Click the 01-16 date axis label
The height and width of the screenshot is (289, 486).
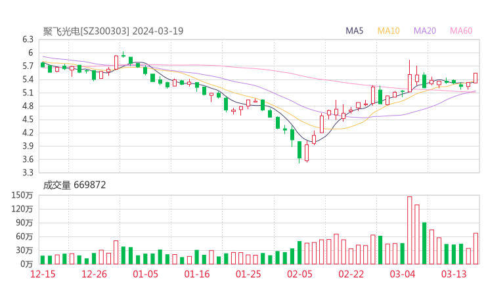click(x=197, y=274)
